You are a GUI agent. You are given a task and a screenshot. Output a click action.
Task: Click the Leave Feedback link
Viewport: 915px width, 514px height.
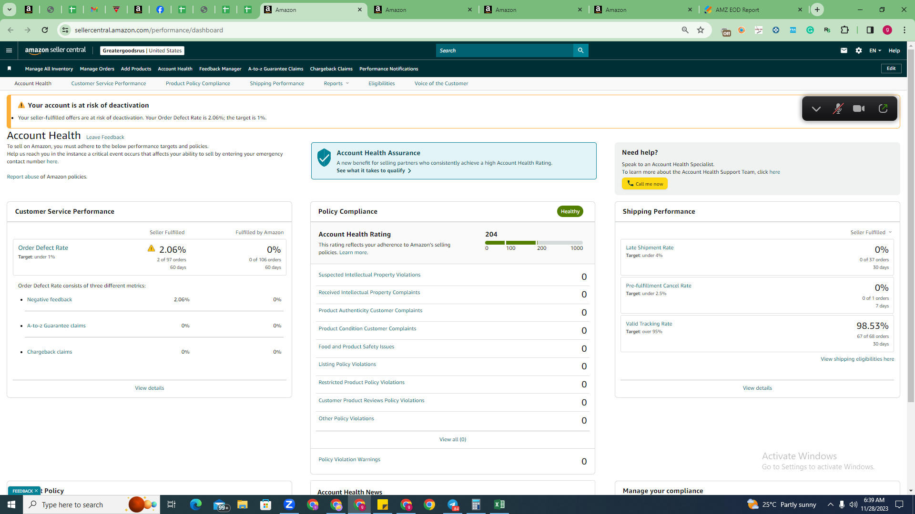click(x=105, y=137)
